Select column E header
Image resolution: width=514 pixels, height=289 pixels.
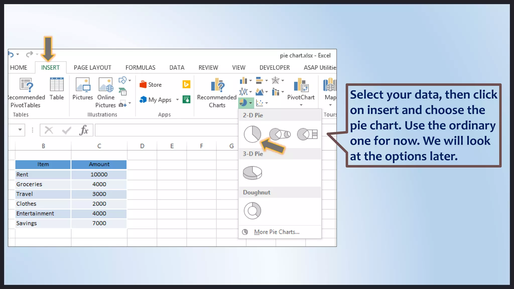[172, 146]
